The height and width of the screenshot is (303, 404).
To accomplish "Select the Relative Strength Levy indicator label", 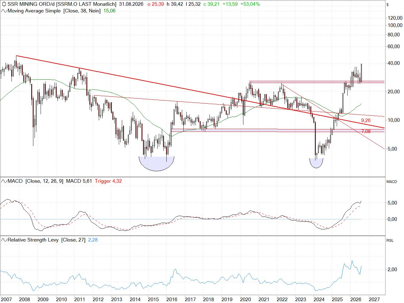I will 46,240.
